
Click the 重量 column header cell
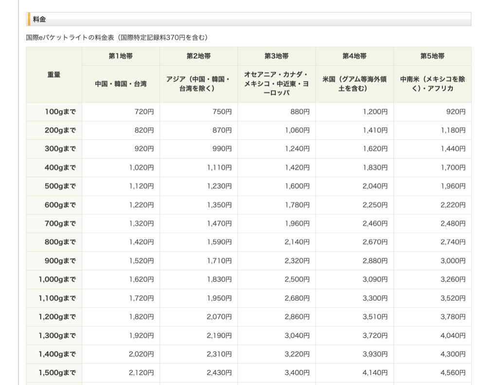[x=54, y=75]
